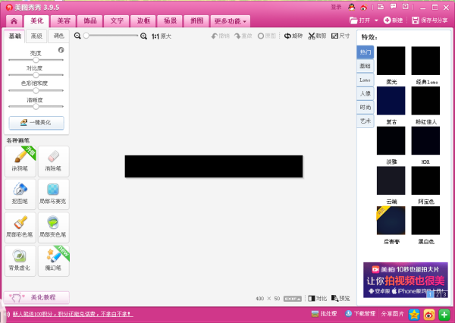Switch to the 美容 tab
Viewport: 455px width, 323px height.
(64, 20)
